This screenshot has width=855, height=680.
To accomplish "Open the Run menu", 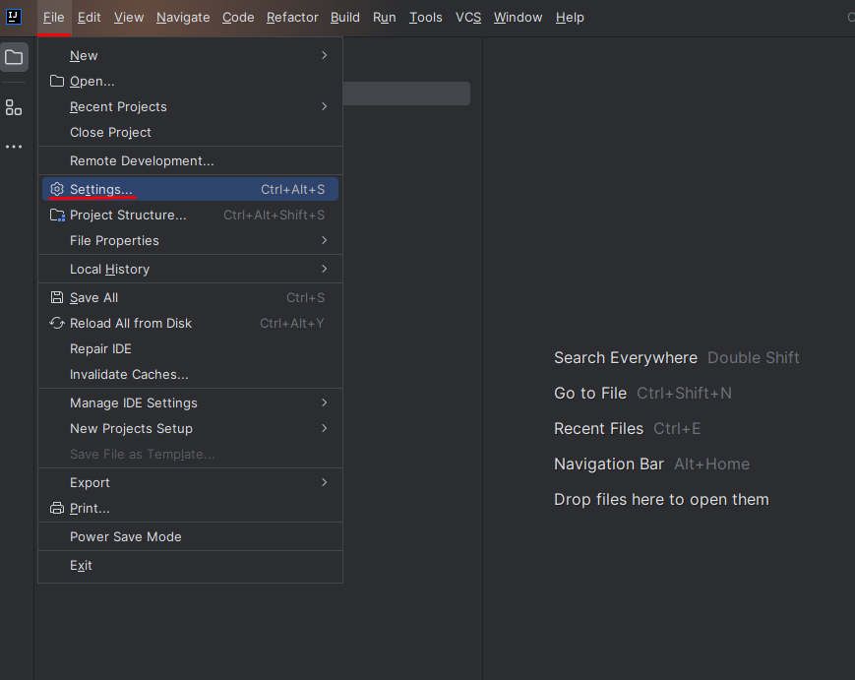I will [385, 18].
